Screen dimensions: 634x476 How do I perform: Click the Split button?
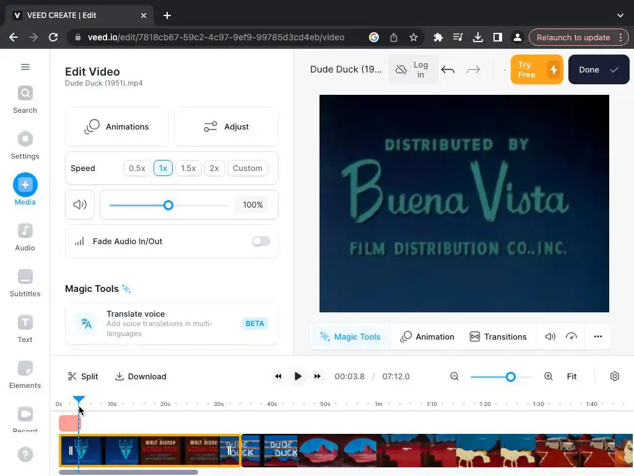coord(83,376)
